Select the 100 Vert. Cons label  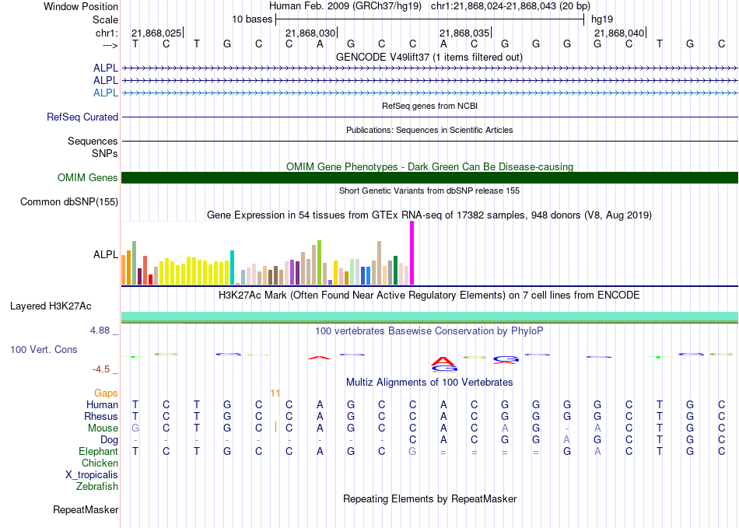[44, 350]
